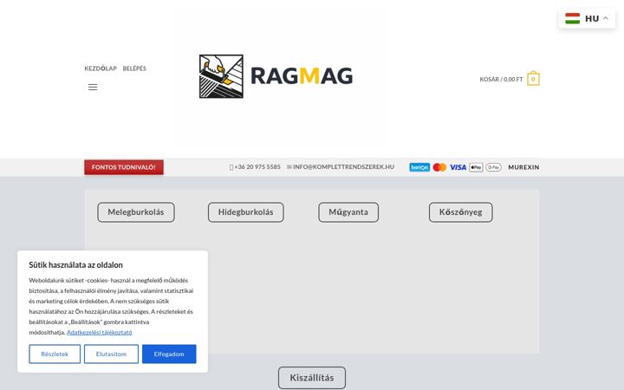The width and height of the screenshot is (624, 390).
Task: Click Elutasítom to reject cookies
Action: point(111,354)
